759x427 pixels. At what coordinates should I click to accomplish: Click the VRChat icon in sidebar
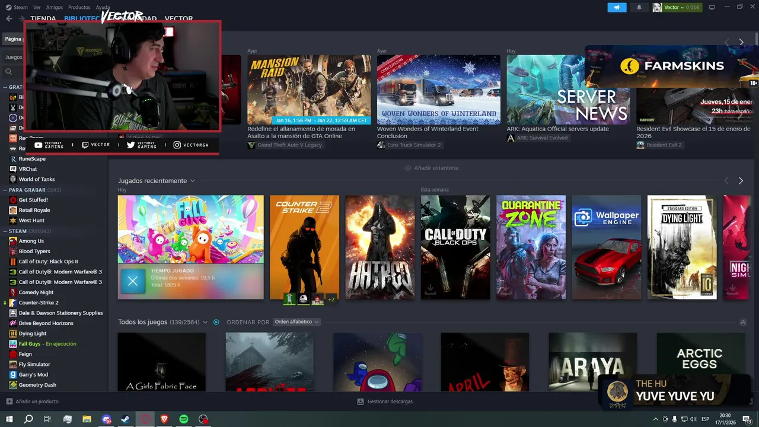13,169
